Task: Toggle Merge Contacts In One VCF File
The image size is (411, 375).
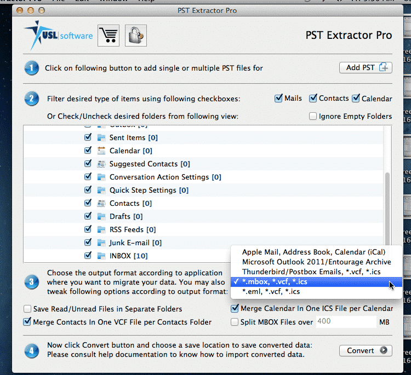Action: [27, 321]
